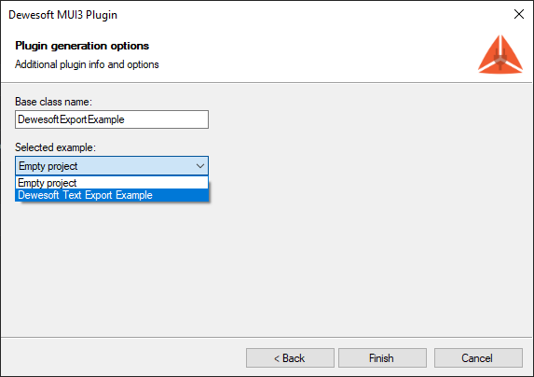The height and width of the screenshot is (377, 534).
Task: Collapse the Selected example combo box showing Empty project
Action: coord(112,166)
